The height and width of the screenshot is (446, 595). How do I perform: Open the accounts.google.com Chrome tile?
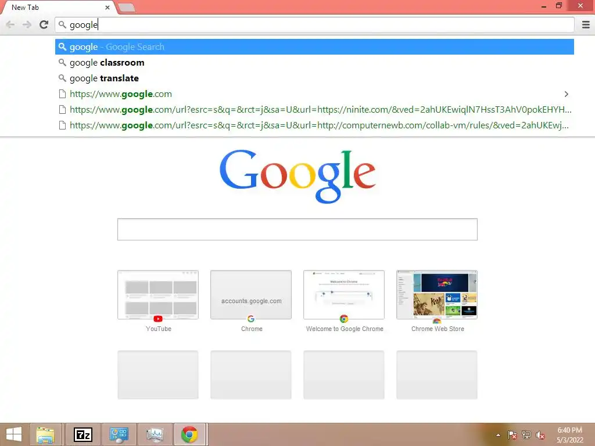pos(251,294)
